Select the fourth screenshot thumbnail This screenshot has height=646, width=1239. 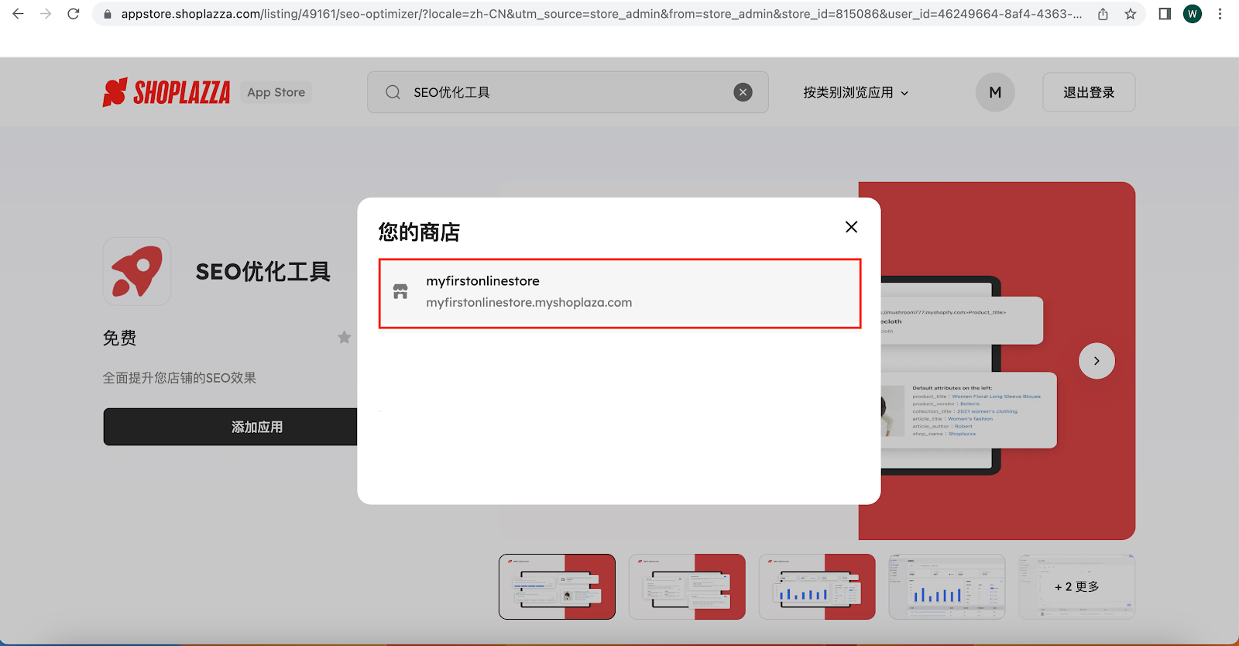(x=947, y=586)
